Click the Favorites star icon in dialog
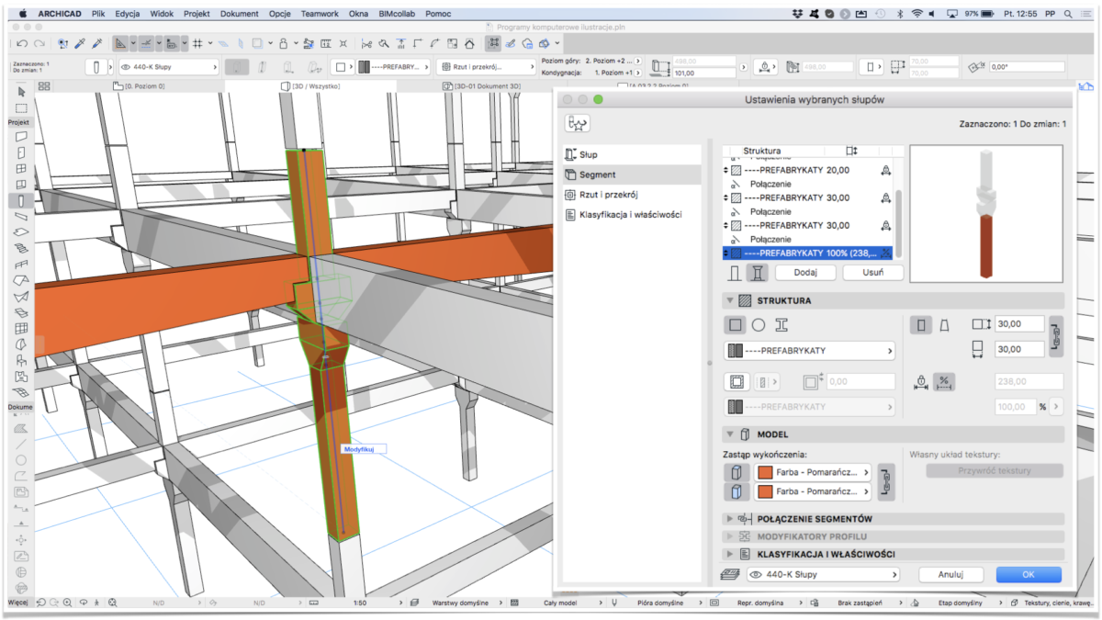 pyautogui.click(x=578, y=124)
